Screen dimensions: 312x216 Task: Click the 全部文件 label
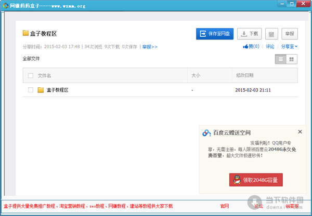point(31,59)
